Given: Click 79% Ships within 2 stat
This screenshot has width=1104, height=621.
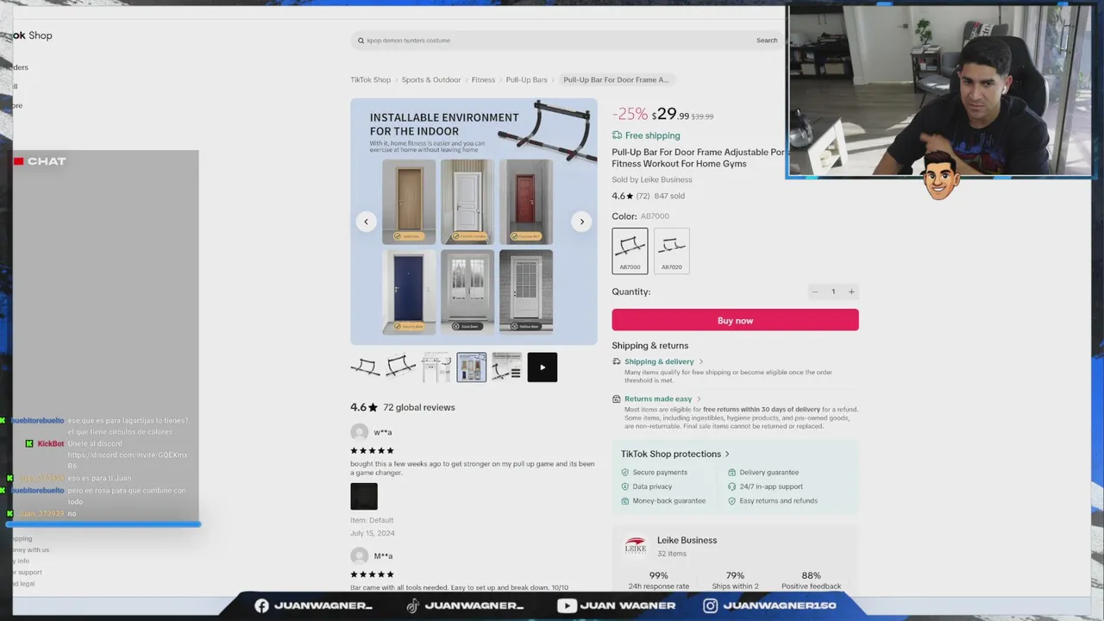Looking at the screenshot, I should tap(736, 580).
